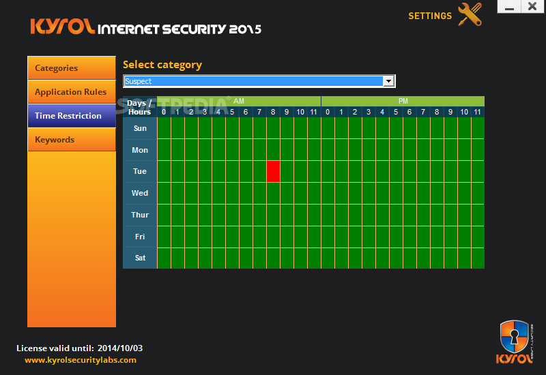Open Settings via the wrench and screwdriver icon
The image size is (546, 375).
[x=470, y=14]
